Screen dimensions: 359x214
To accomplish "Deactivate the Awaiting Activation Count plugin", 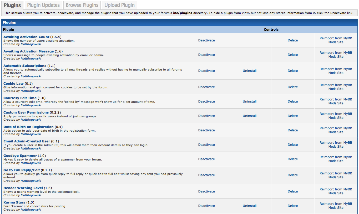I will pyautogui.click(x=206, y=40).
